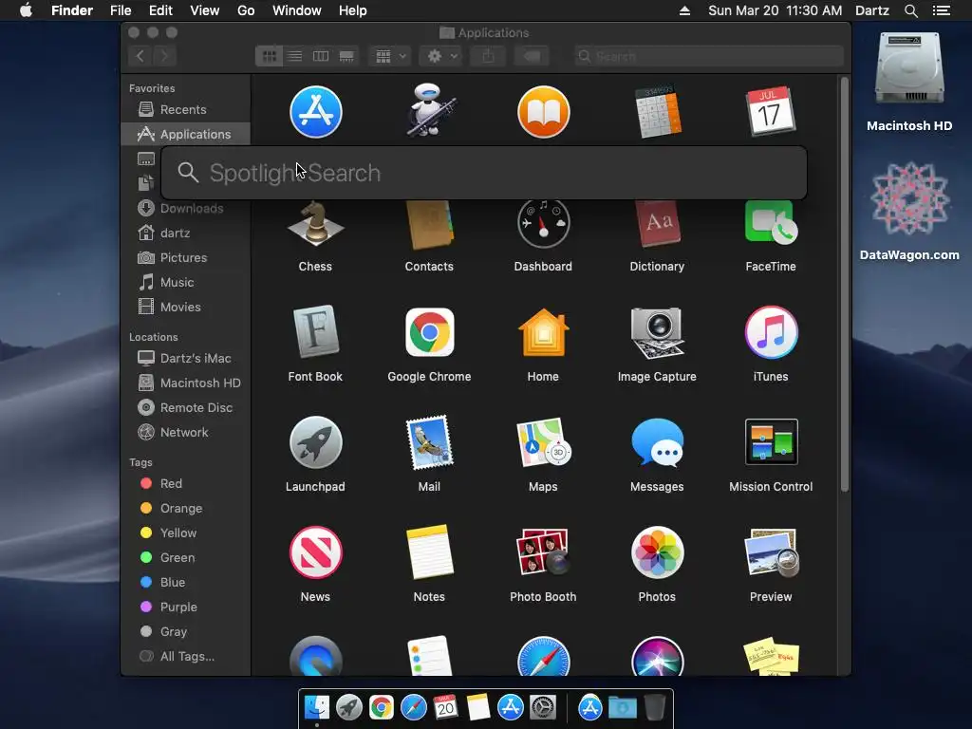The height and width of the screenshot is (729, 972).
Task: Open the Notification Center menu bar icon
Action: coord(942,10)
